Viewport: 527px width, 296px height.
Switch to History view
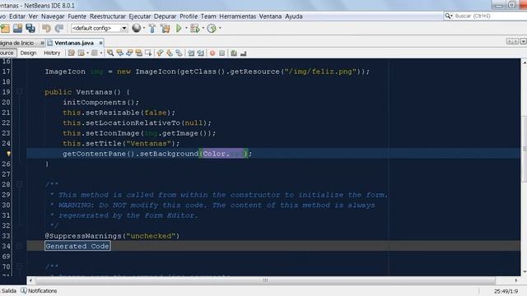[52, 53]
